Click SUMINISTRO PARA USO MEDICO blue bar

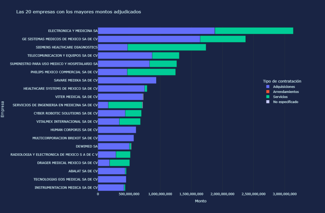click(x=124, y=64)
